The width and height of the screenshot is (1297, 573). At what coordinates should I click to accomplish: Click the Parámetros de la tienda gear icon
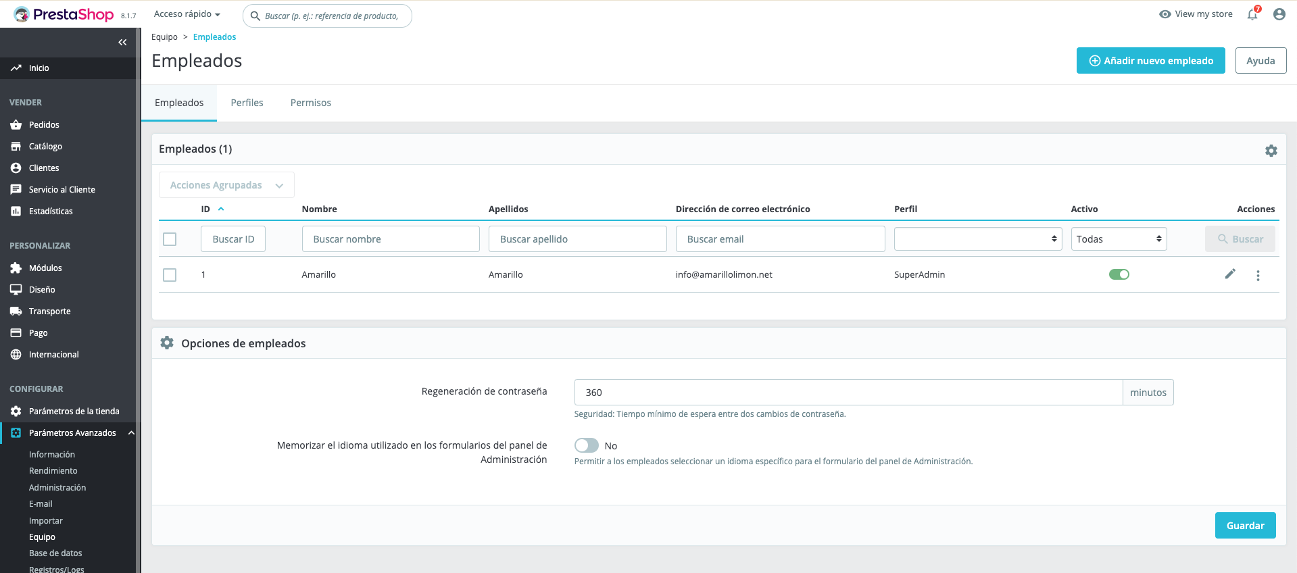click(x=16, y=411)
